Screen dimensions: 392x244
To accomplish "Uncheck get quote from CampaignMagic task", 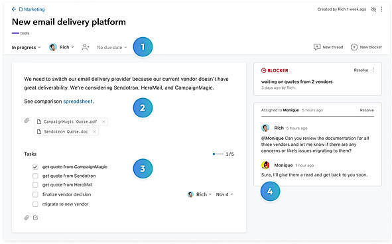I will (x=35, y=166).
